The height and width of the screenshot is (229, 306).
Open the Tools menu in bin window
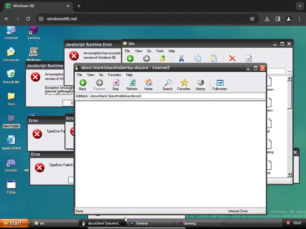(160, 51)
